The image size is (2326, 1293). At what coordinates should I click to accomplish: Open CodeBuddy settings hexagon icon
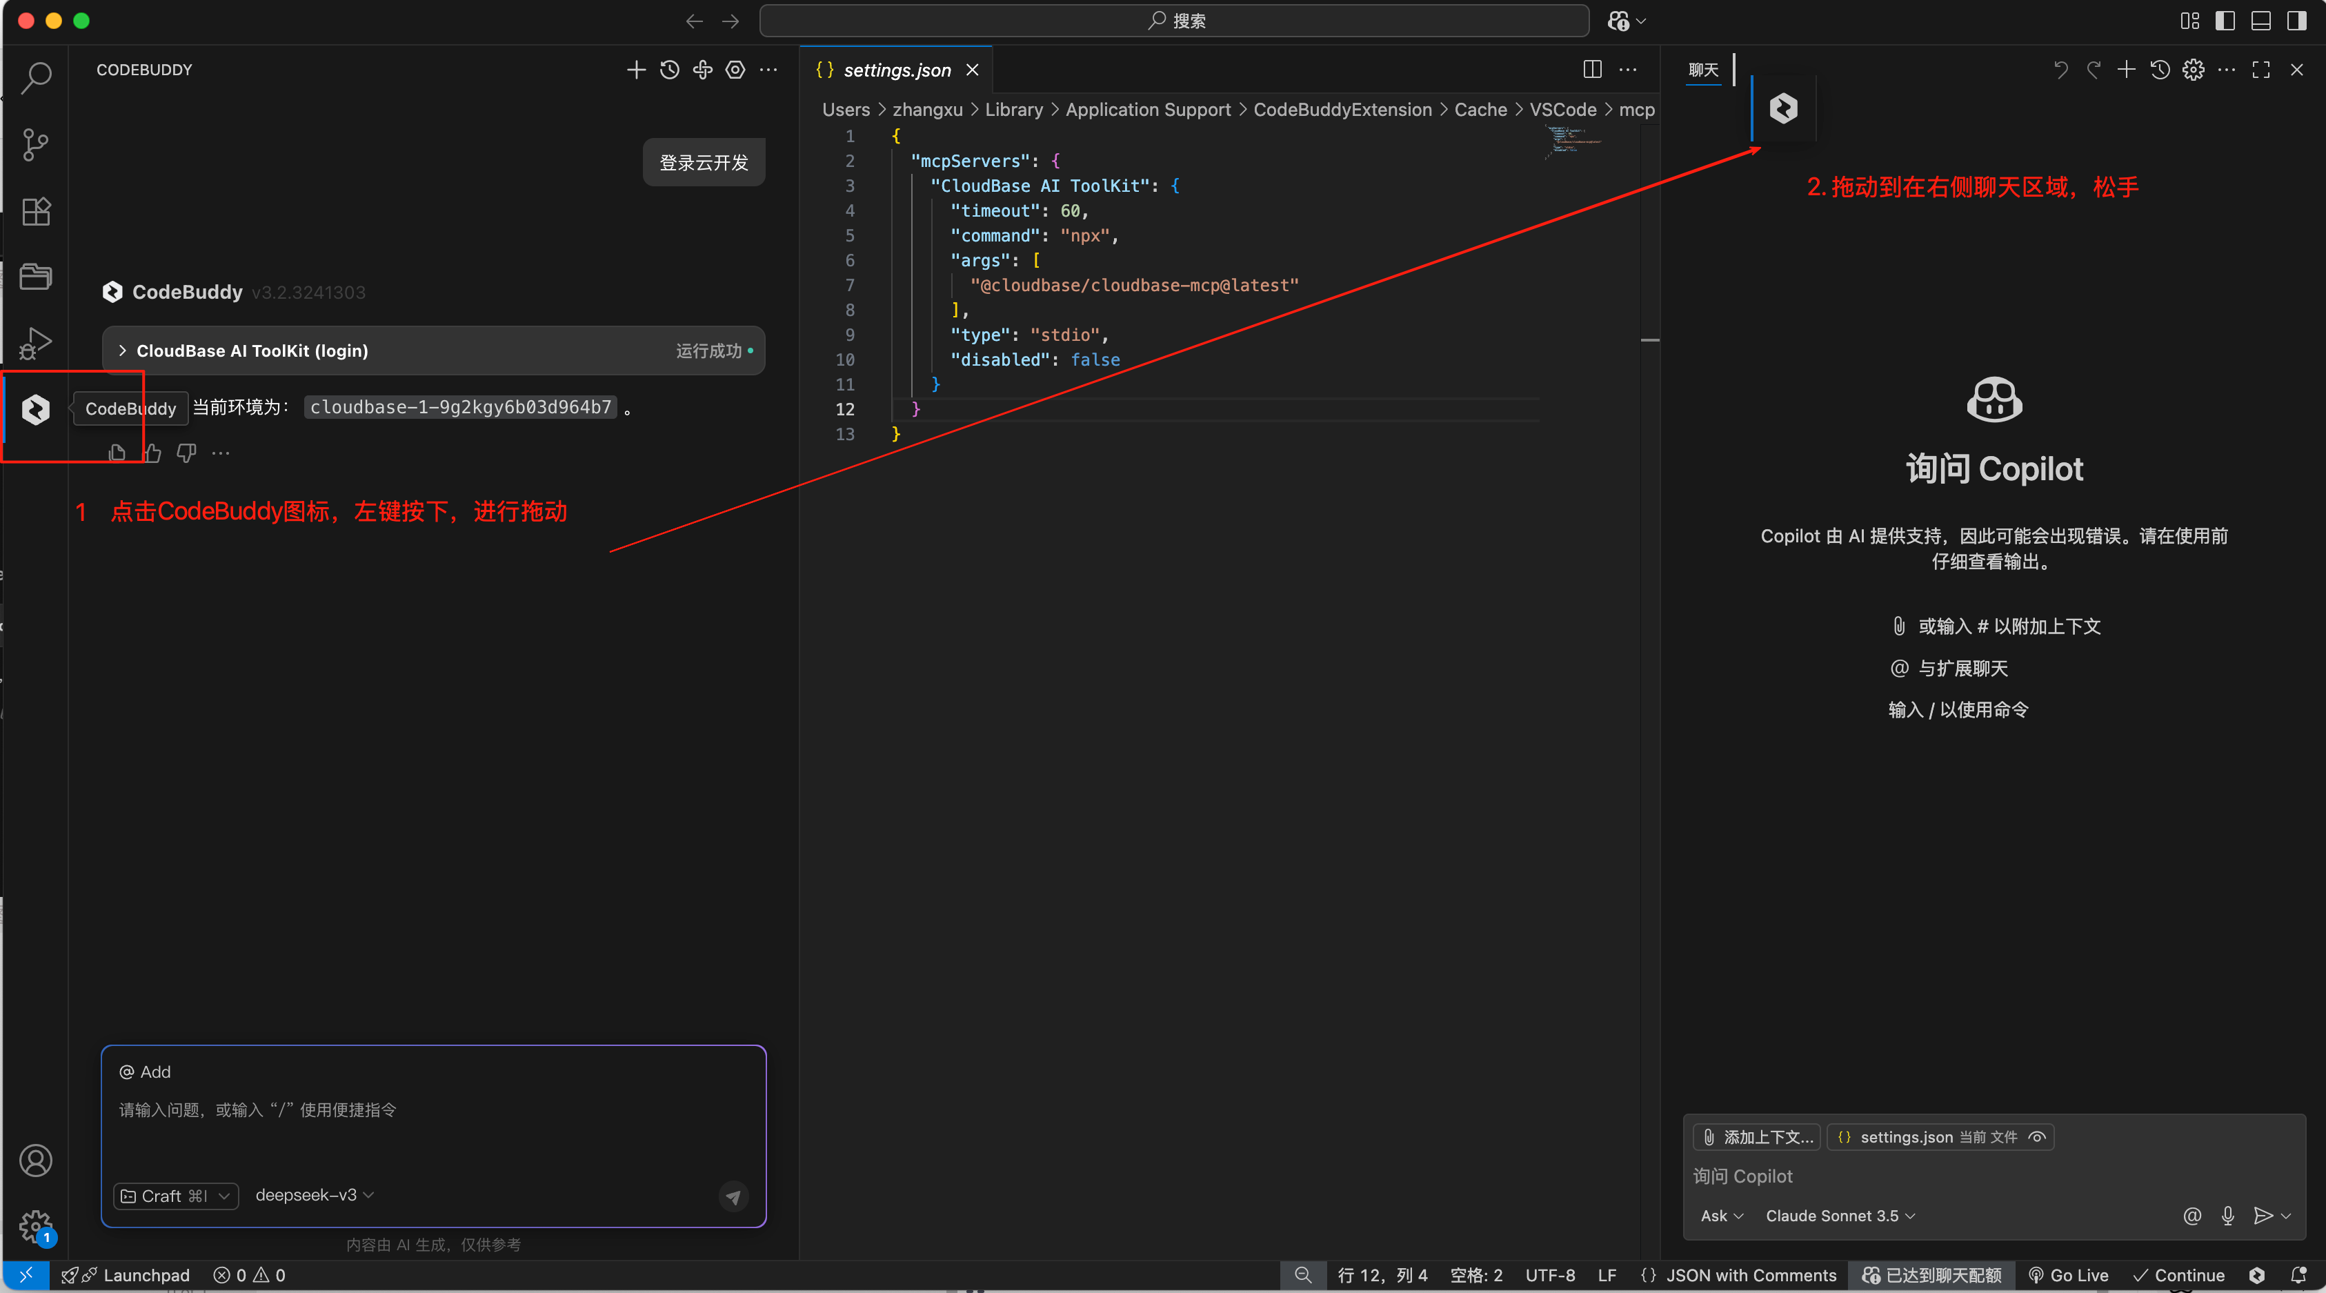coord(736,70)
